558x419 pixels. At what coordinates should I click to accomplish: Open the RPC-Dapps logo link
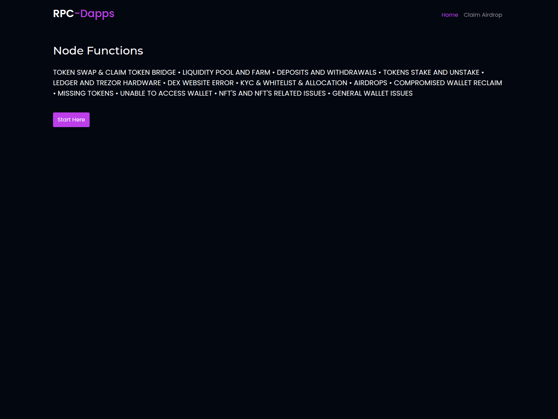click(x=84, y=14)
